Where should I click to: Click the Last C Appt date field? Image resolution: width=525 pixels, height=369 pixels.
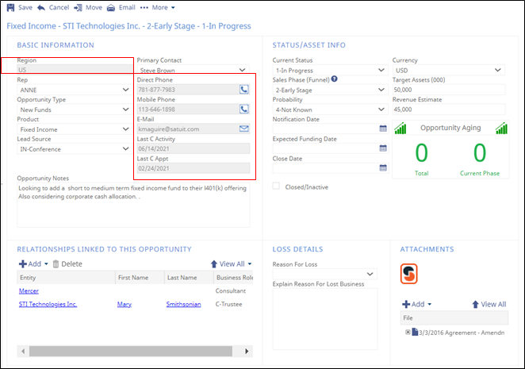(194, 168)
